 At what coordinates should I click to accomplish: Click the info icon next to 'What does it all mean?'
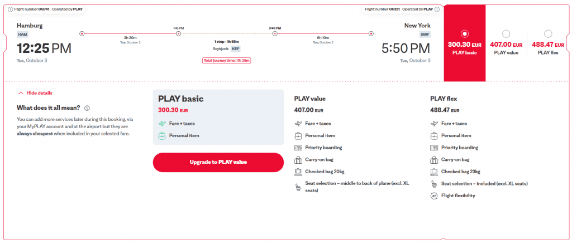(87, 108)
